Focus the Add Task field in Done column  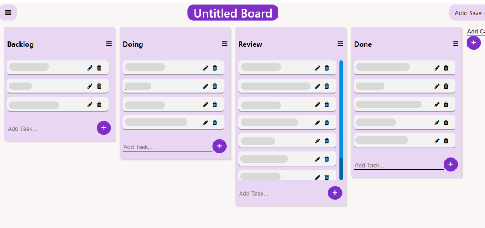[398, 165]
